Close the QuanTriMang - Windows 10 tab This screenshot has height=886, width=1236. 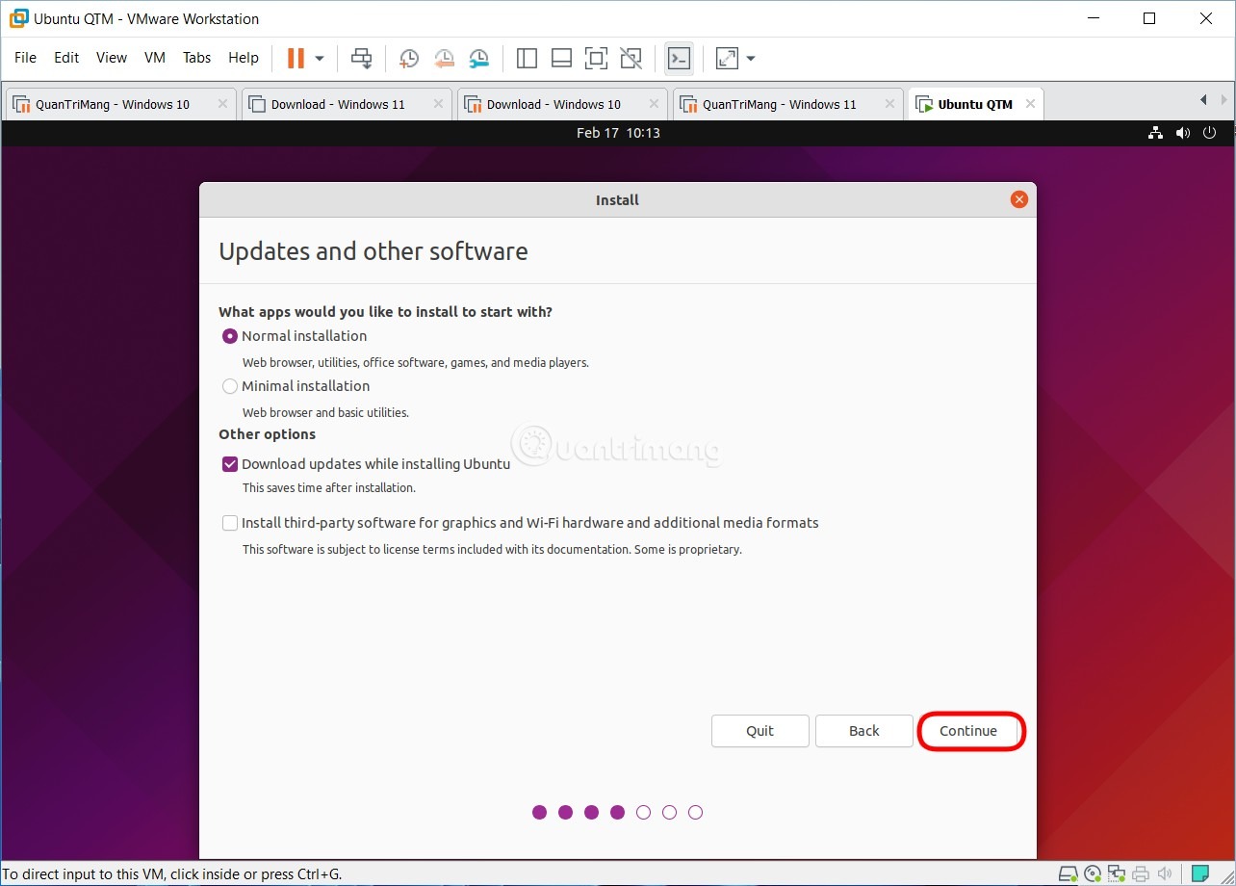pyautogui.click(x=222, y=104)
